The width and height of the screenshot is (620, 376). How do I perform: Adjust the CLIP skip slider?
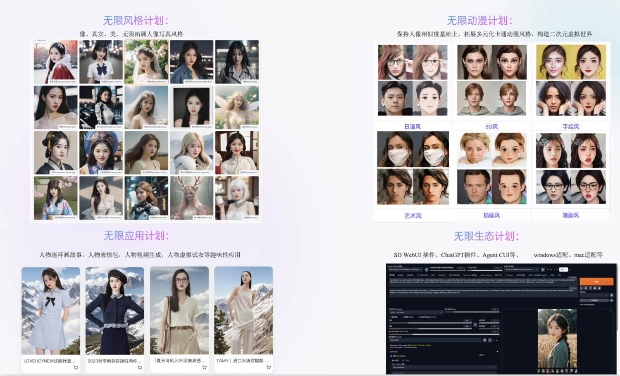484,270
